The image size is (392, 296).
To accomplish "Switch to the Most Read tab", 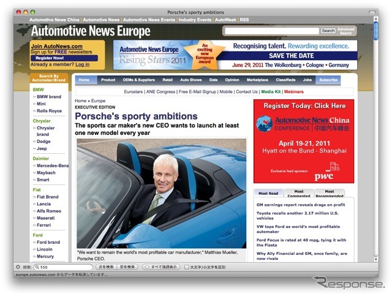I will 268,193.
